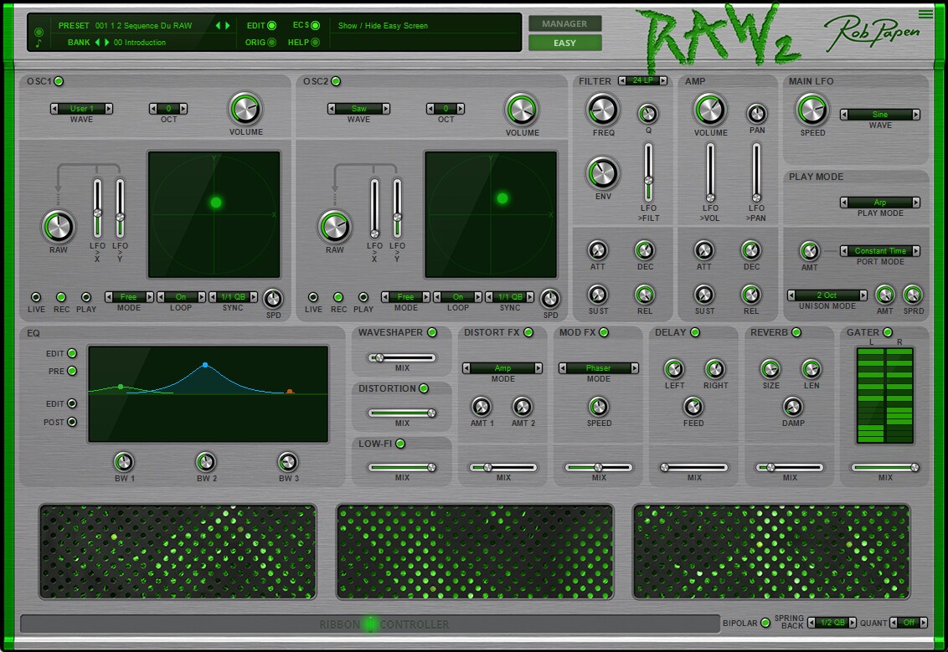Open the OSC1 wave selector showing User 1
This screenshot has height=652, width=948.
(x=81, y=109)
